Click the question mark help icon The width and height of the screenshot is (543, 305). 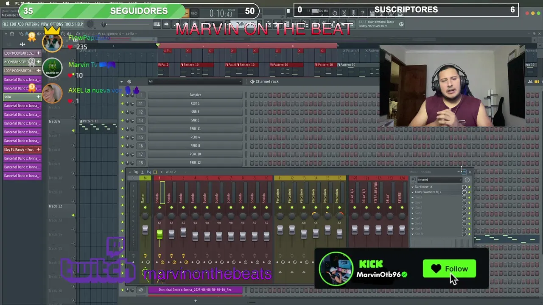click(x=363, y=13)
